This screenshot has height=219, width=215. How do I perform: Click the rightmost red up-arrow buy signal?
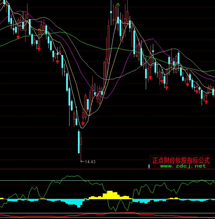206,101
